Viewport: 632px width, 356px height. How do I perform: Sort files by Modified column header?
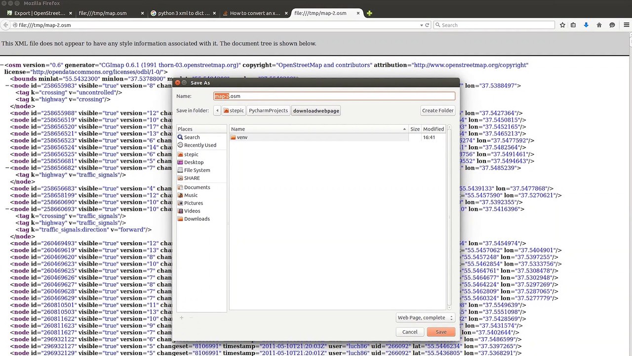tap(434, 129)
